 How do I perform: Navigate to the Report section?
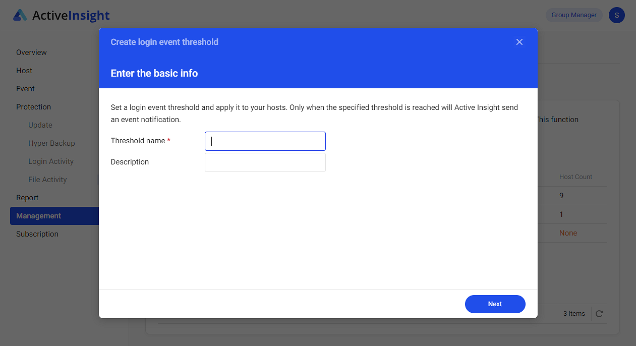tap(28, 197)
